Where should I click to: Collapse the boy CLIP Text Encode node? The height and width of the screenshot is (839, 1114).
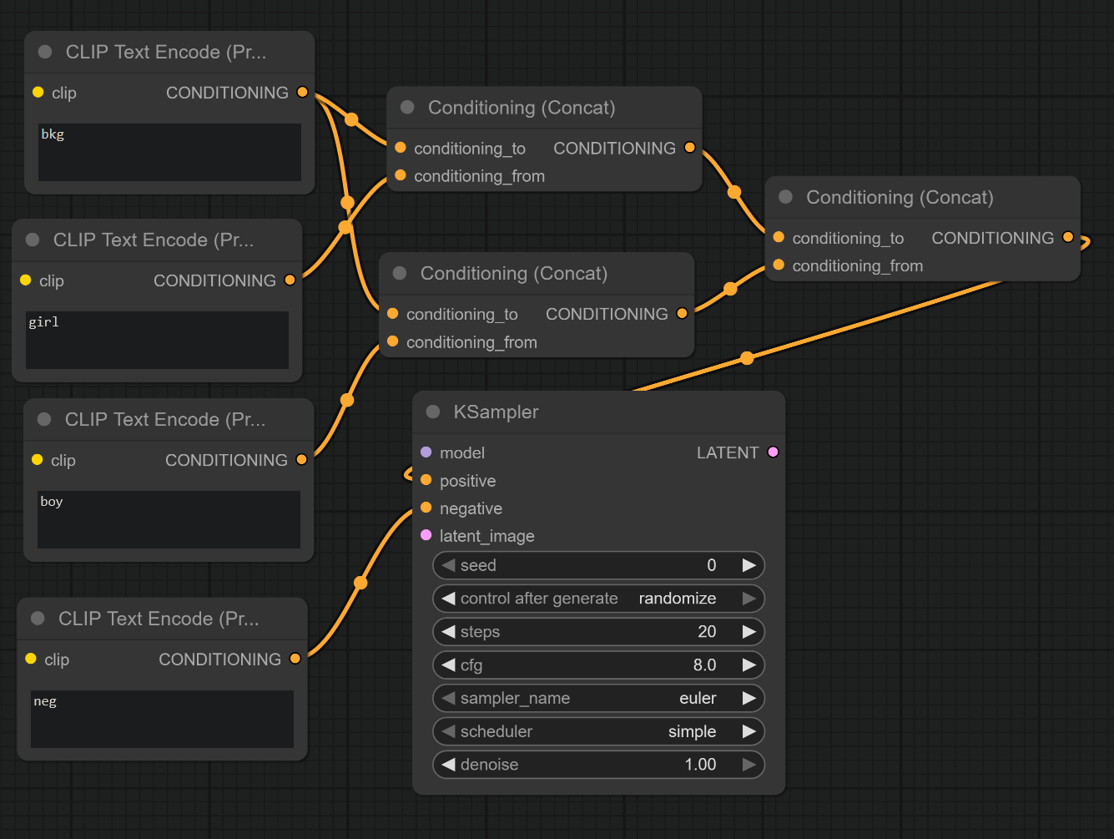point(44,419)
